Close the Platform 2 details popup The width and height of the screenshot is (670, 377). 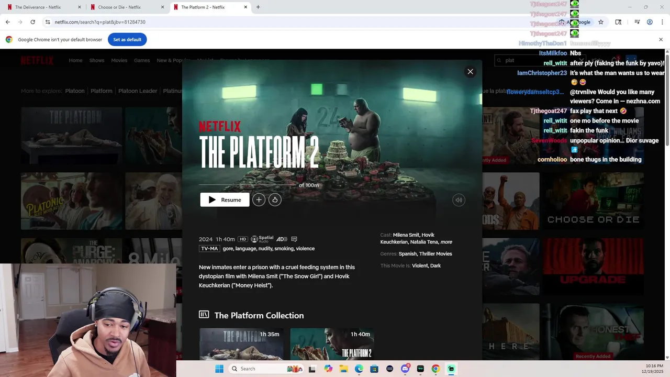tap(470, 72)
